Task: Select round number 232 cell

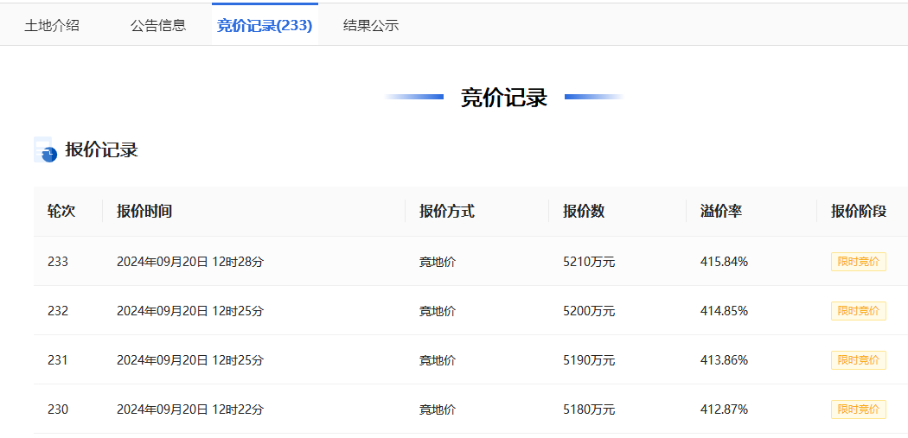Action: (x=58, y=311)
